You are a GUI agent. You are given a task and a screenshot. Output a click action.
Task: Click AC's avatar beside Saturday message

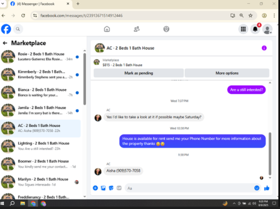(x=98, y=118)
